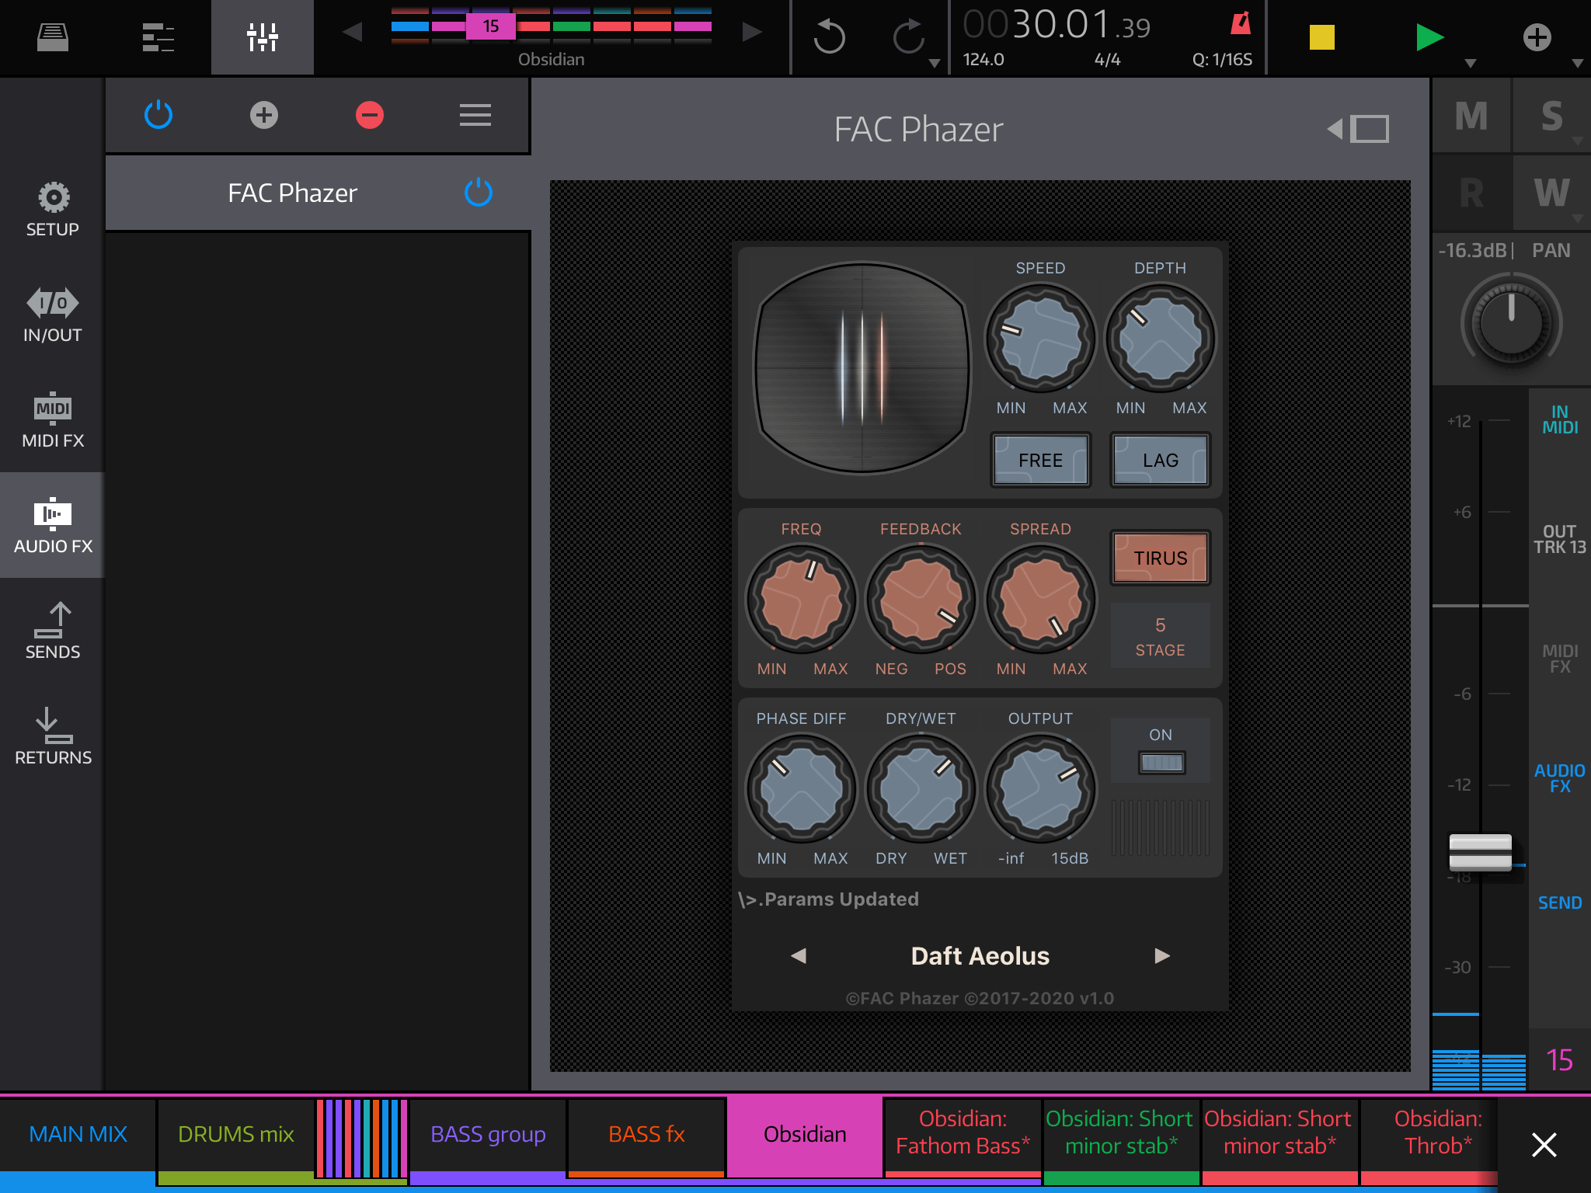Open the mixer strip MIDI FX slot
The width and height of the screenshot is (1591, 1193).
[1559, 659]
